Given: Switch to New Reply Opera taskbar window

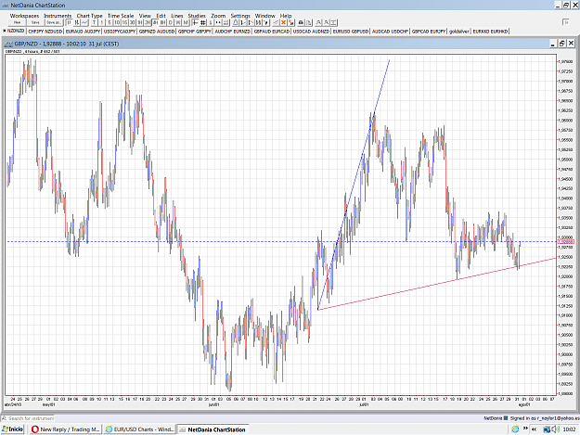Looking at the screenshot, I should tap(66, 429).
